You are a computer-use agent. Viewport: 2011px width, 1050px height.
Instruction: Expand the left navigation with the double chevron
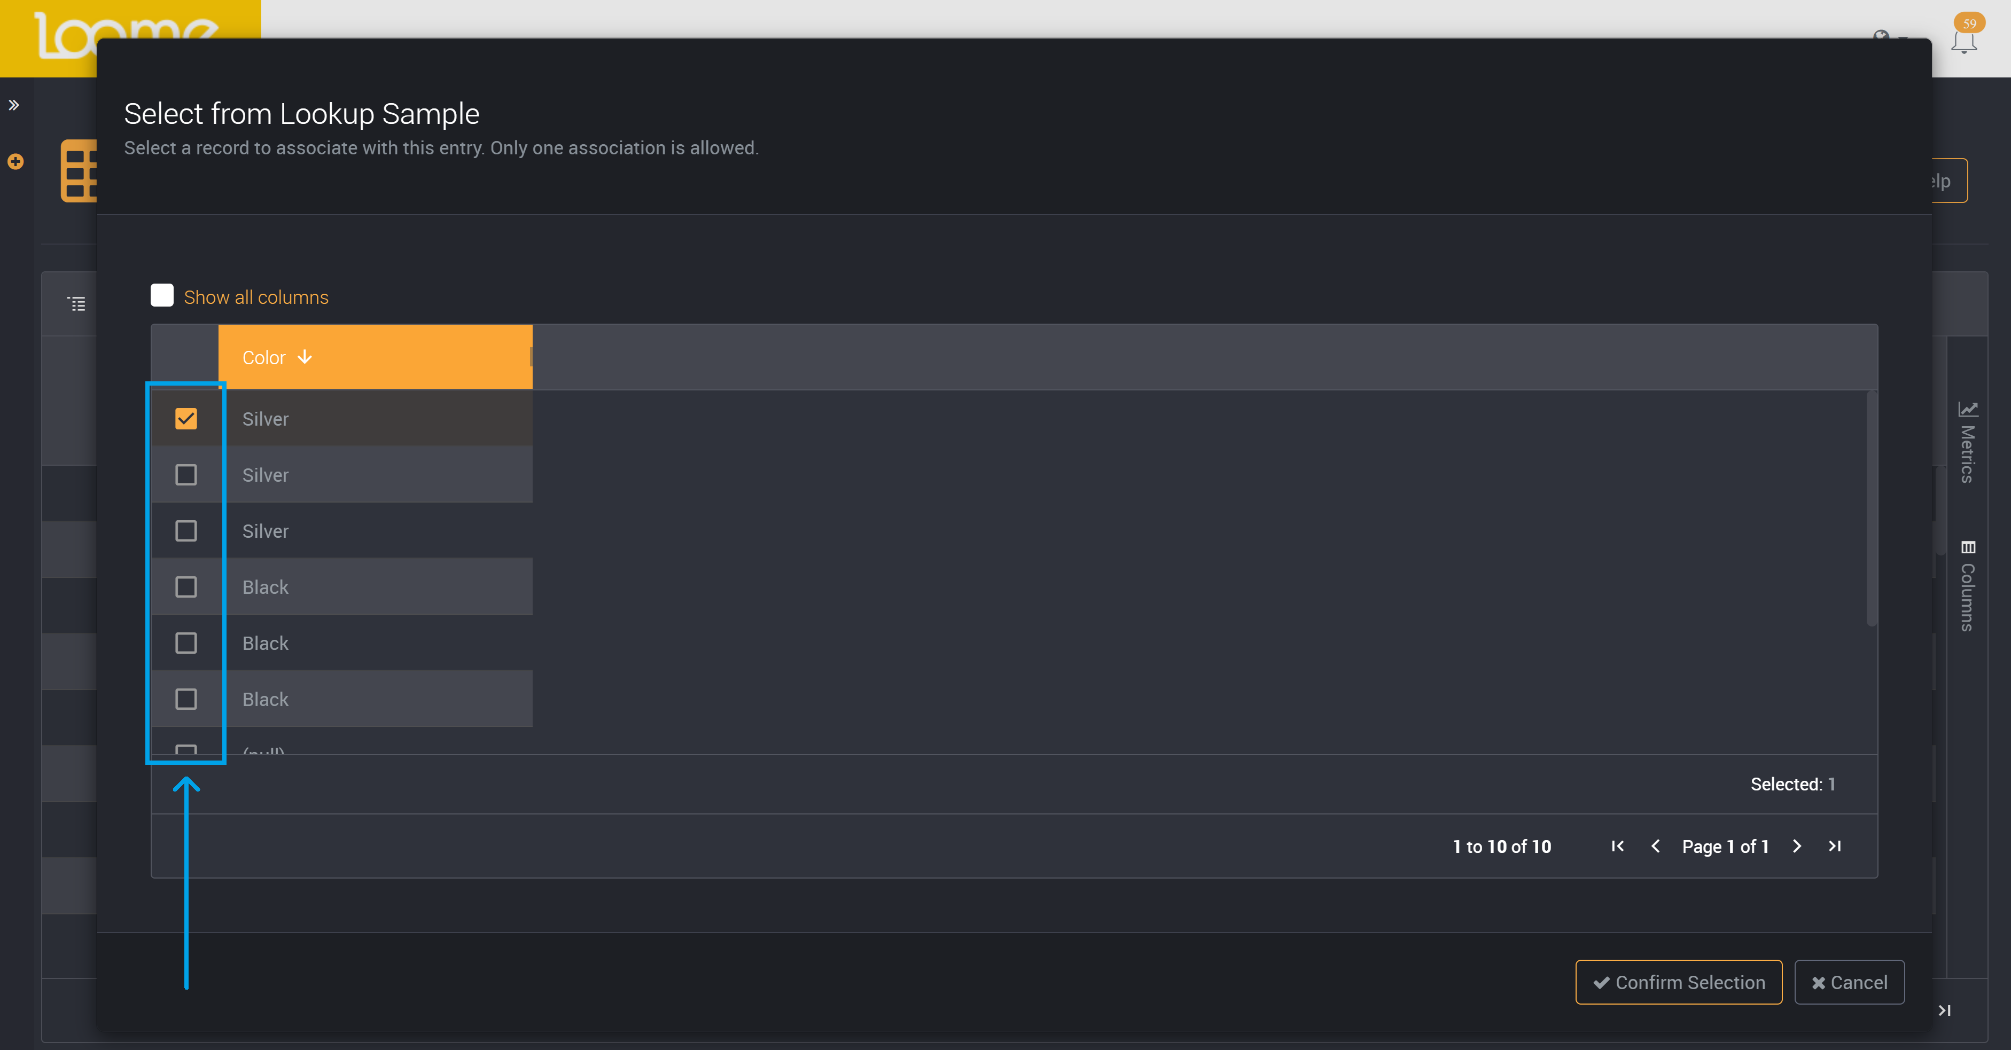tap(14, 105)
